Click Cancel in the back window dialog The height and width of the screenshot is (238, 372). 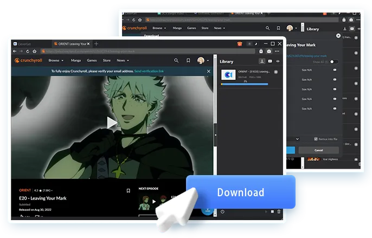pyautogui.click(x=319, y=150)
